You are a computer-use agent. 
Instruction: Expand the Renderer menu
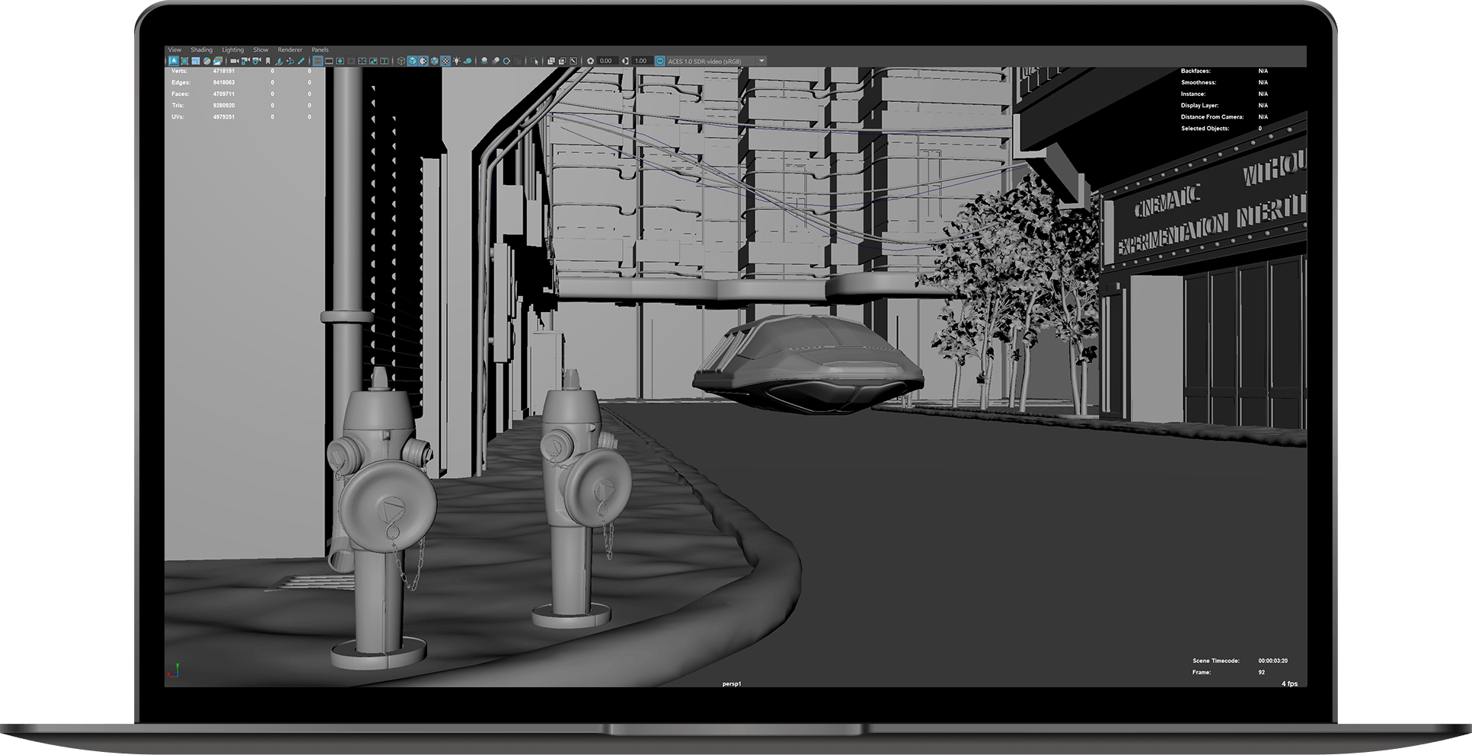(289, 50)
